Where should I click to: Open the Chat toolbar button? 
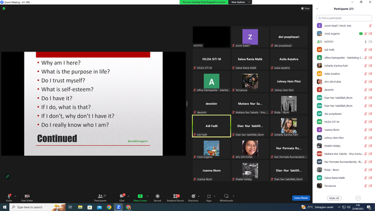point(122,198)
